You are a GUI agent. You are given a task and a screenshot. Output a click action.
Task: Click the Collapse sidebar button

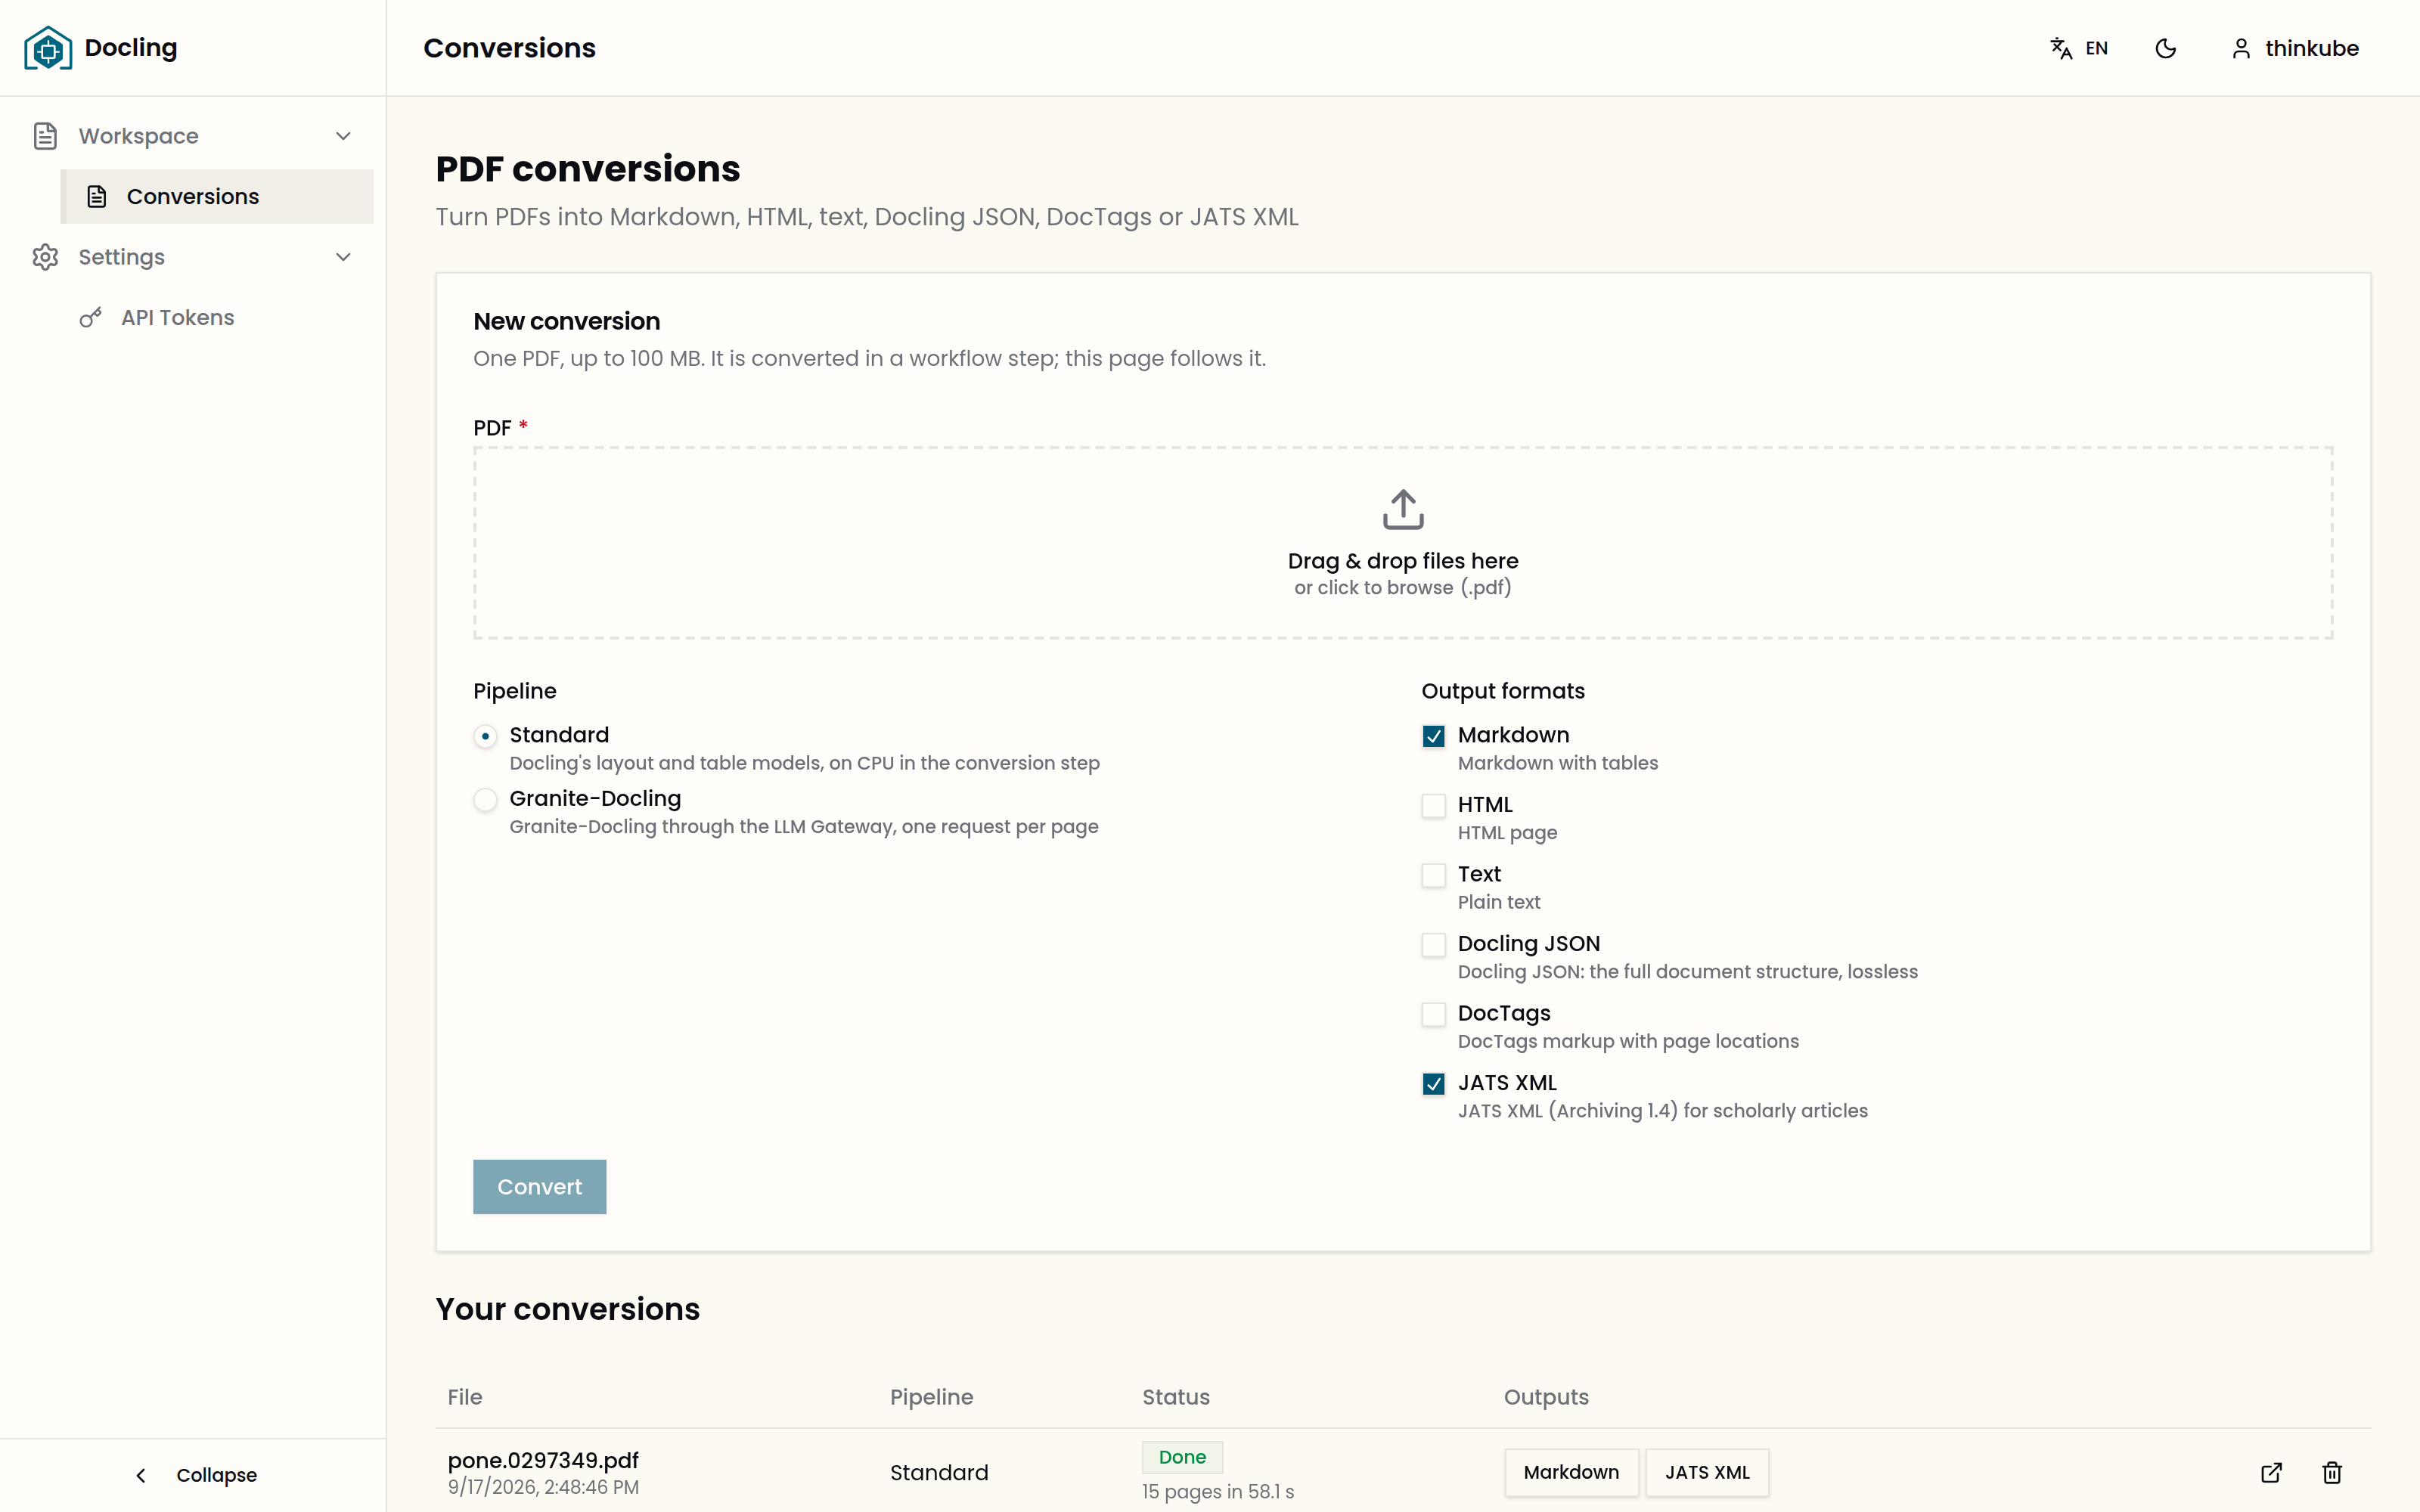click(194, 1475)
